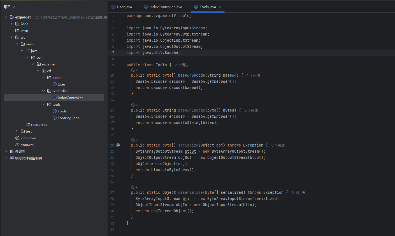The width and height of the screenshot is (395, 236).
Task: Close the Tools.java editor tab
Action: (x=220, y=7)
